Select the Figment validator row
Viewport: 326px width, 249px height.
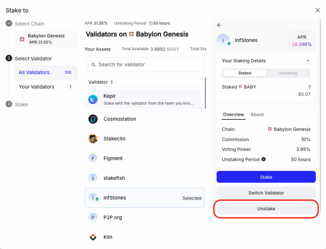coord(145,159)
